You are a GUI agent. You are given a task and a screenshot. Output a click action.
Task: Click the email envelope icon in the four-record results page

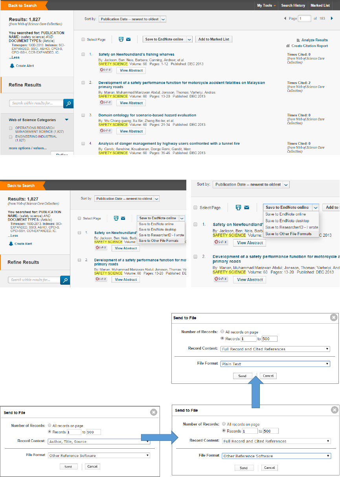128,39
